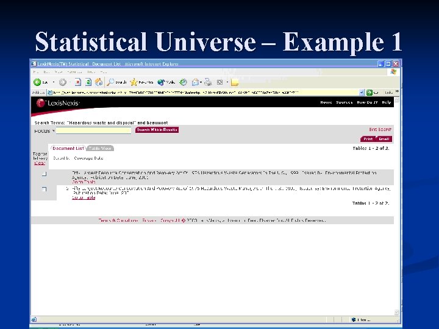Click the Search Terms "Hazardous waste and disposal" text
This screenshot has height=329, width=439.
[101, 122]
